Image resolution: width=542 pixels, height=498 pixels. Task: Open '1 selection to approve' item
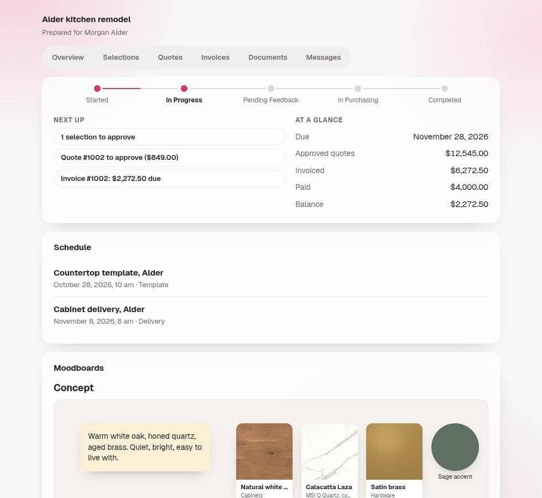point(169,137)
